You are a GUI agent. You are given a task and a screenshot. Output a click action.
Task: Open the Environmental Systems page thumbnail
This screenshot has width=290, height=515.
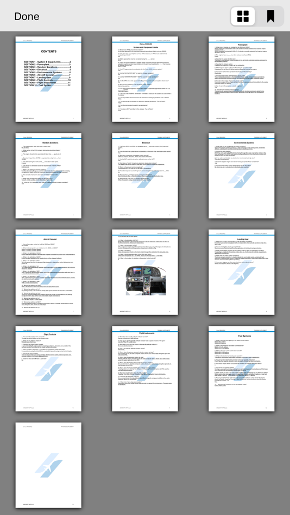tap(242, 176)
